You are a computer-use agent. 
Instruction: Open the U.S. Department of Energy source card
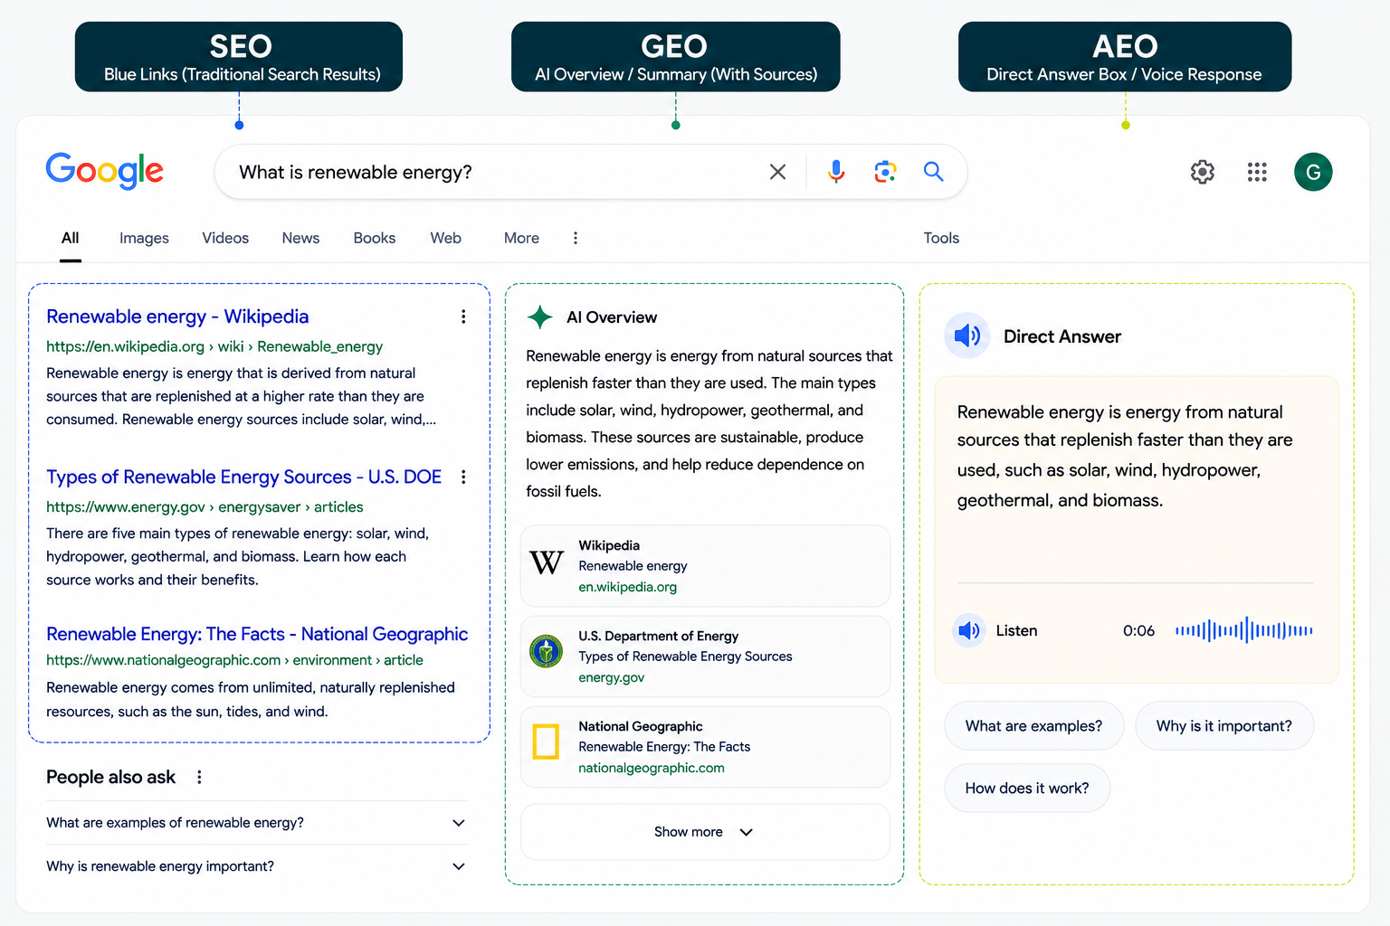(705, 657)
